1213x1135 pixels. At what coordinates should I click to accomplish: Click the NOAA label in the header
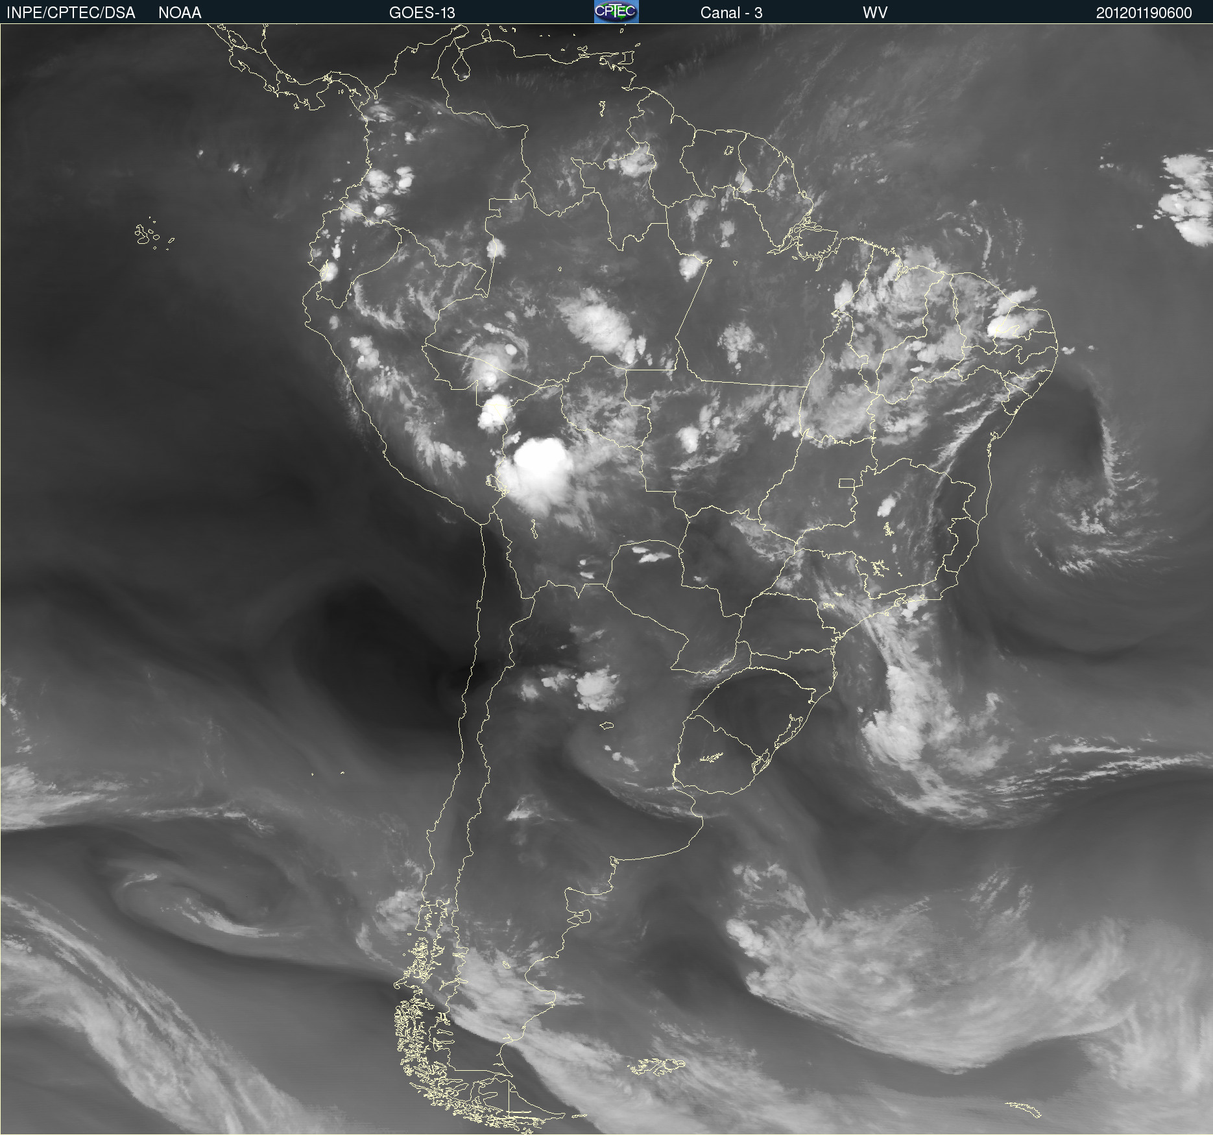coord(180,13)
